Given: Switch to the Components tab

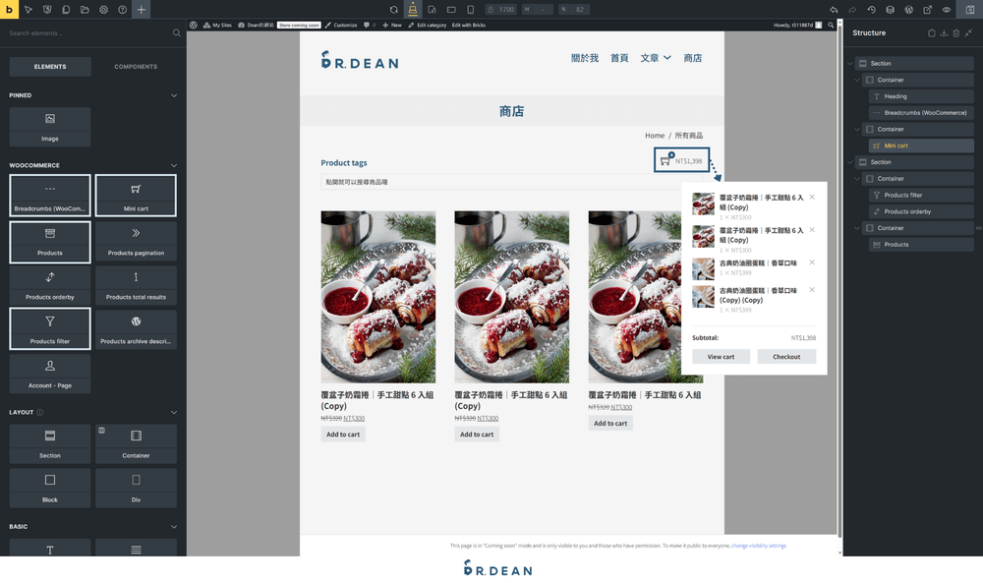Looking at the screenshot, I should [x=136, y=67].
